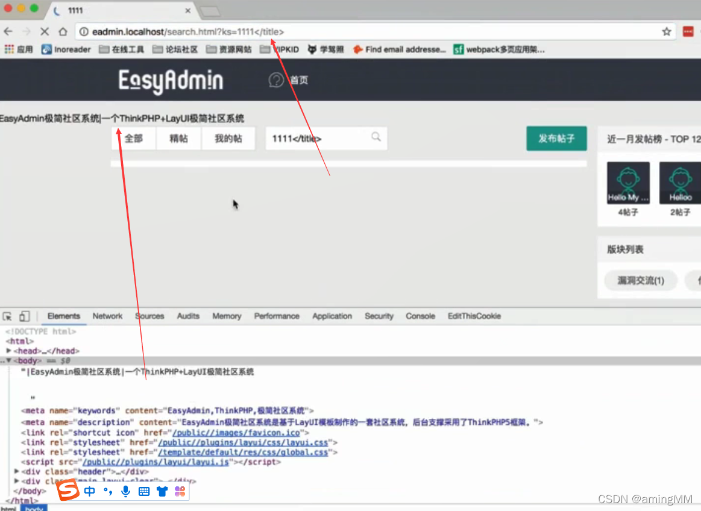Select the 我的帖 posts tab
Viewport: 701px width, 511px height.
[x=228, y=139]
